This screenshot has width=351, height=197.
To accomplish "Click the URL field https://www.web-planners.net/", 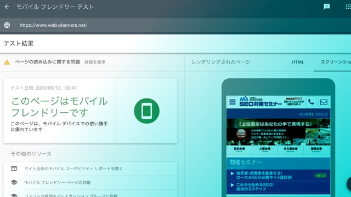I will 53,25.
